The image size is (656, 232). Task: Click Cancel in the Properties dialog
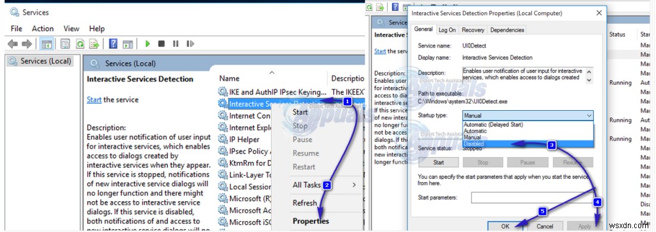point(545,227)
